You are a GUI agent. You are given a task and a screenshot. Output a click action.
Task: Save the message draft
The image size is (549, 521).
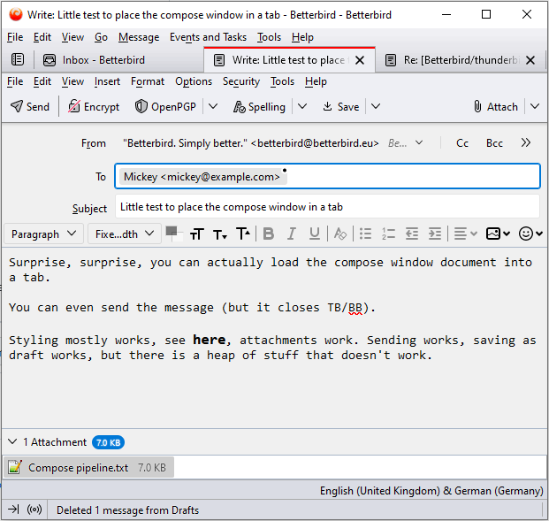(340, 106)
